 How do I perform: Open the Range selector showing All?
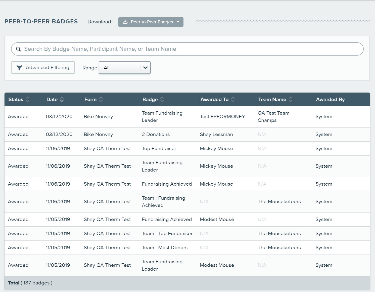coord(125,68)
